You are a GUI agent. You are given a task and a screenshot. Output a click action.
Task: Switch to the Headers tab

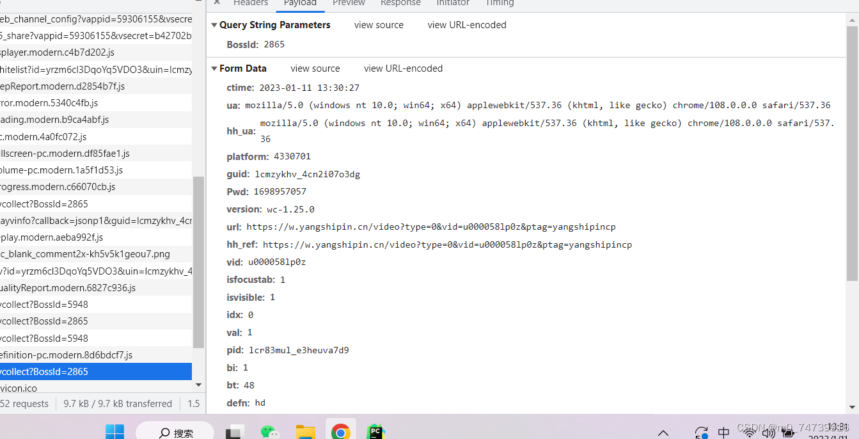click(x=251, y=3)
